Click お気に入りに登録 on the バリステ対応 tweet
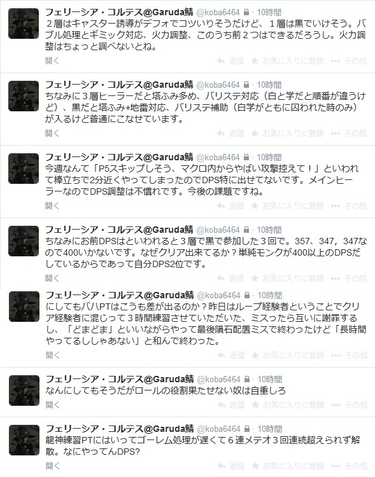Screen dimensions: 375x477 tap(293, 134)
